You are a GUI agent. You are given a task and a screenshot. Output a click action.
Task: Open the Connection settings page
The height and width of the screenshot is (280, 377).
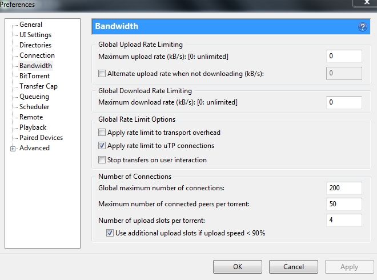point(37,55)
